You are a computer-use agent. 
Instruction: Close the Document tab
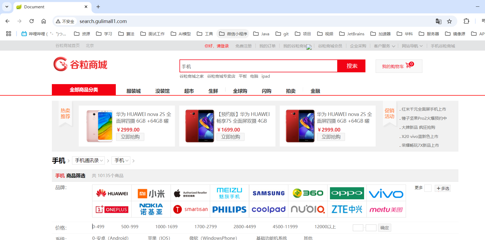pos(86,7)
